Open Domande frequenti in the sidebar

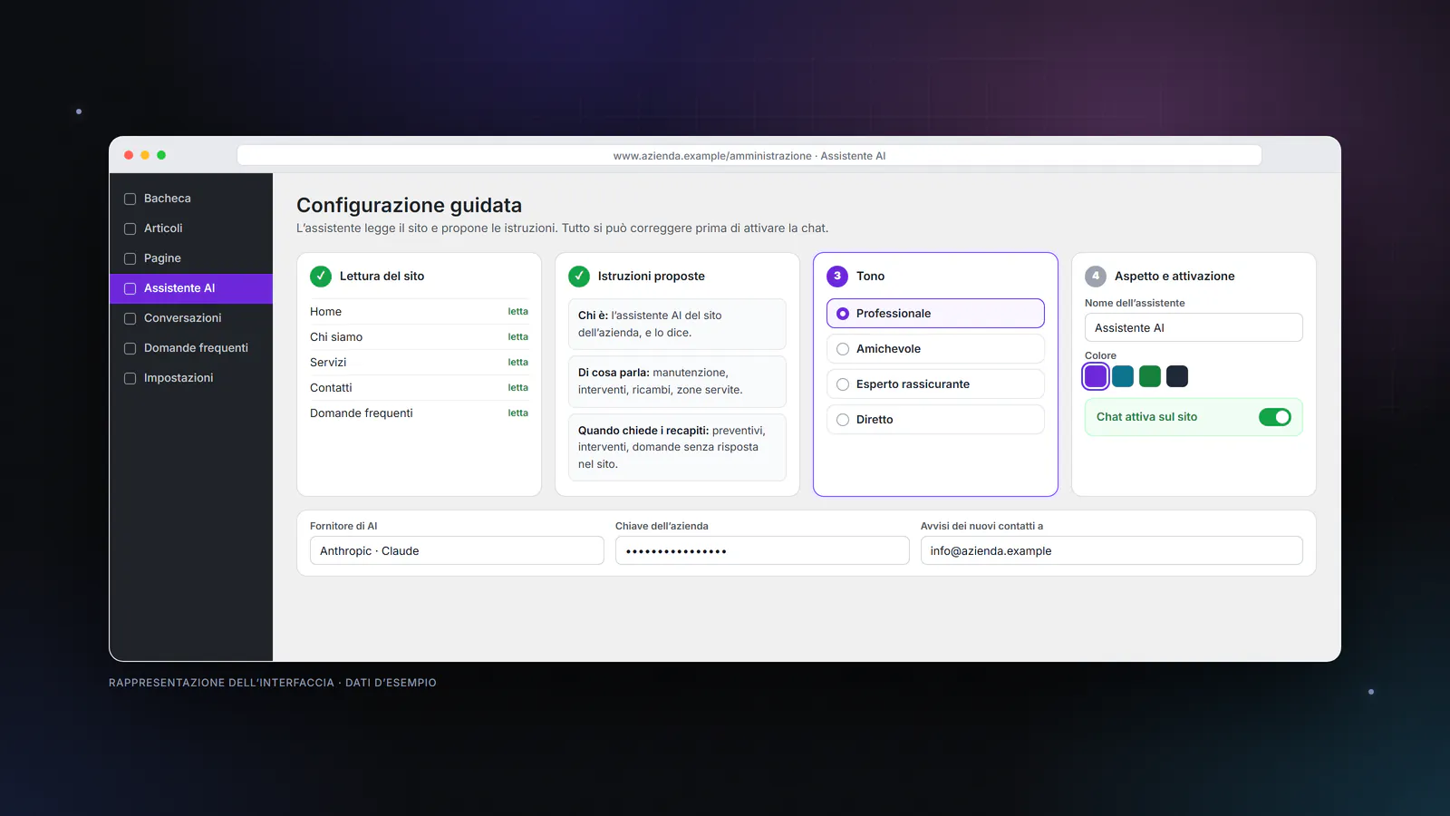click(191, 348)
